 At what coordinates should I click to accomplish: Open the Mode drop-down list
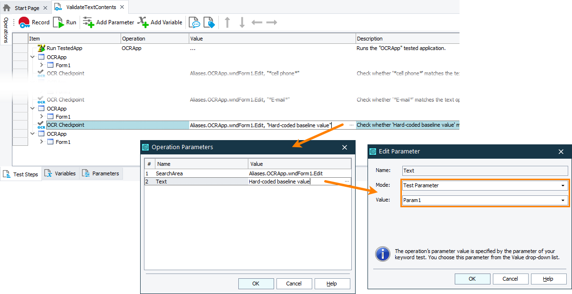562,185
